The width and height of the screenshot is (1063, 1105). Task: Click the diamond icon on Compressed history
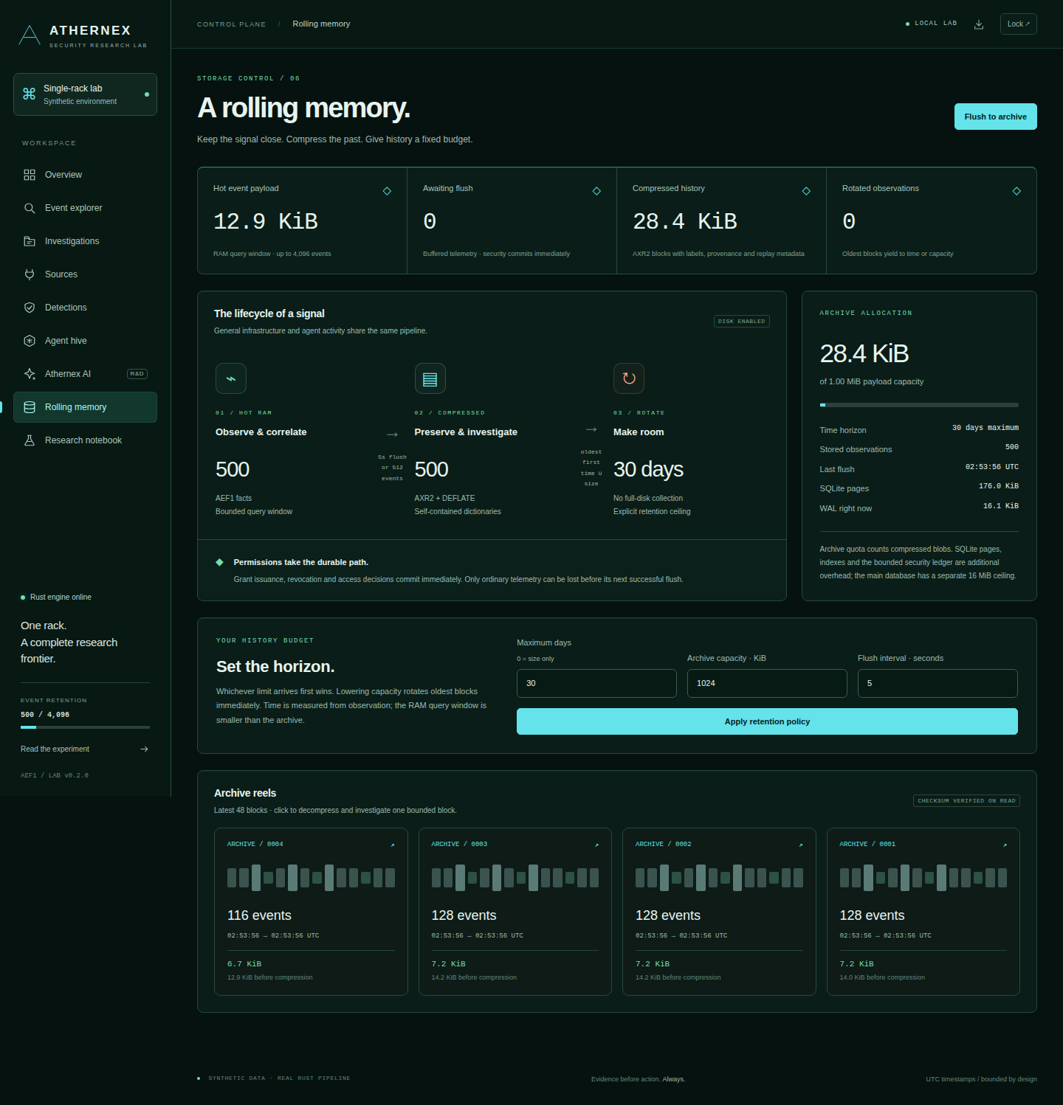(x=806, y=191)
